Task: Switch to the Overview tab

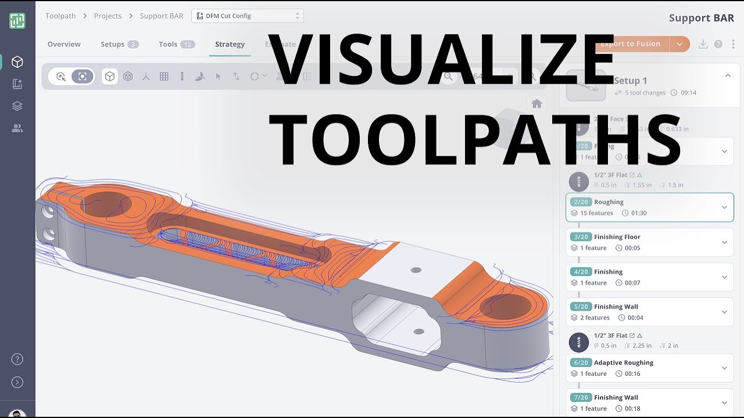Action: 64,44
